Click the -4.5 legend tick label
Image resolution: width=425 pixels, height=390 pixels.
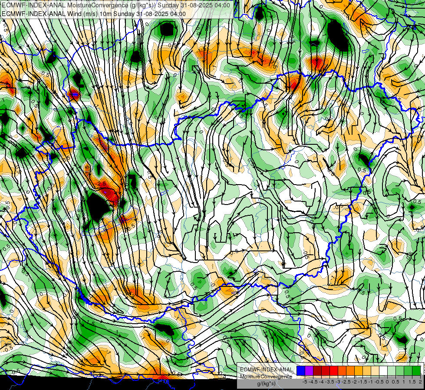point(313,382)
